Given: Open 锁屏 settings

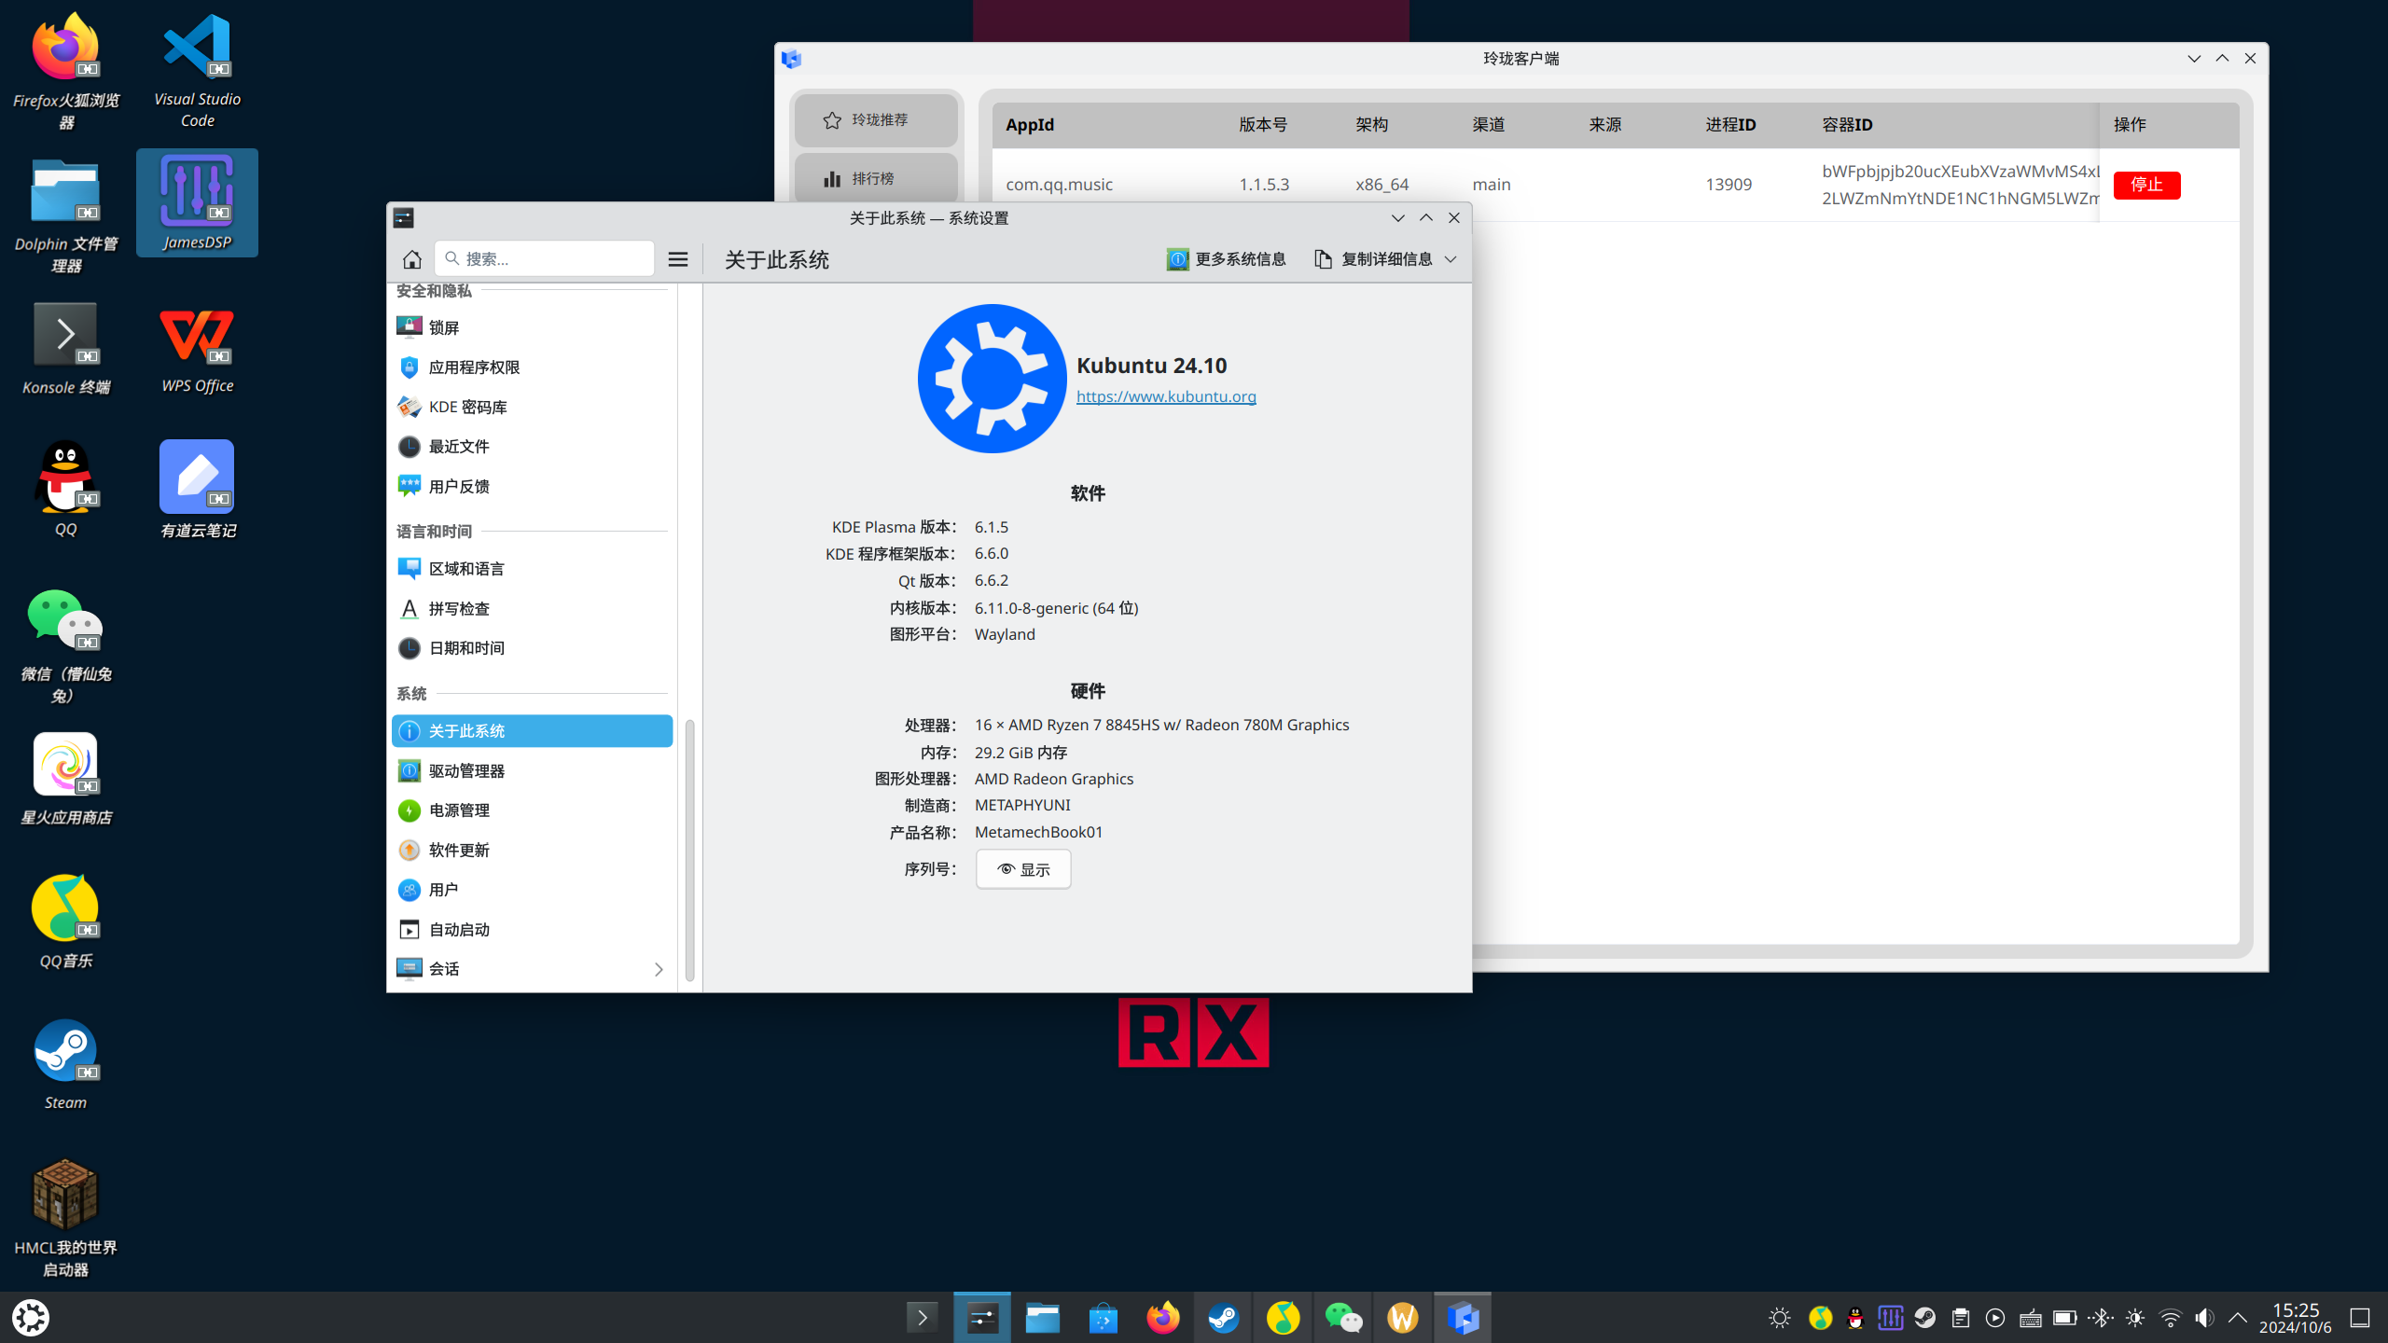Looking at the screenshot, I should 532,327.
